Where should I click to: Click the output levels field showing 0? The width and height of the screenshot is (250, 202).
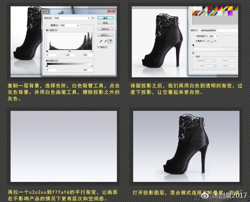pos(51,70)
